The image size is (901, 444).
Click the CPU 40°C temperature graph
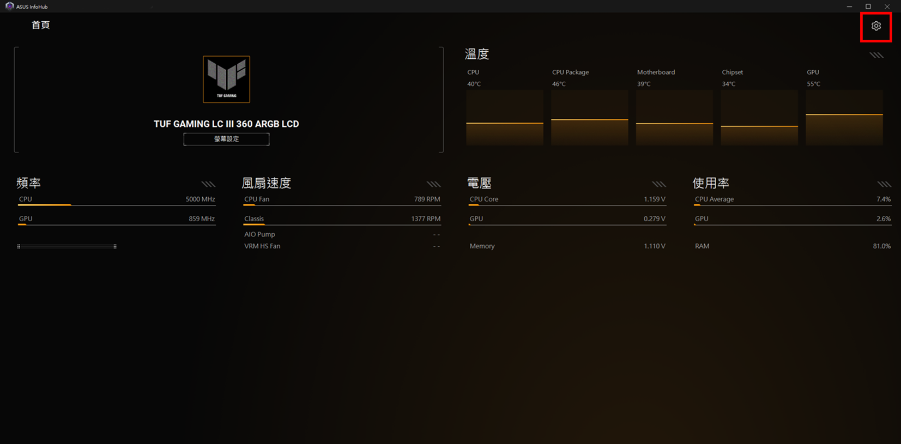coord(505,118)
